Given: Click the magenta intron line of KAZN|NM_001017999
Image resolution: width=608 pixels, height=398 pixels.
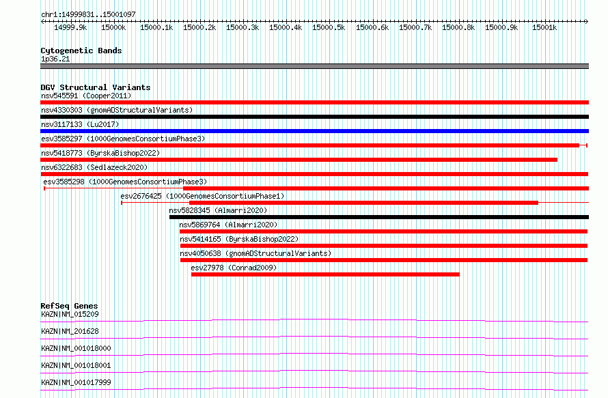Looking at the screenshot, I should click(x=314, y=388).
